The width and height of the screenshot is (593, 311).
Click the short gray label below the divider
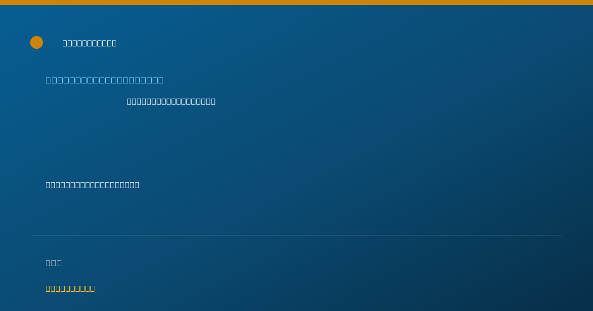pyautogui.click(x=54, y=263)
